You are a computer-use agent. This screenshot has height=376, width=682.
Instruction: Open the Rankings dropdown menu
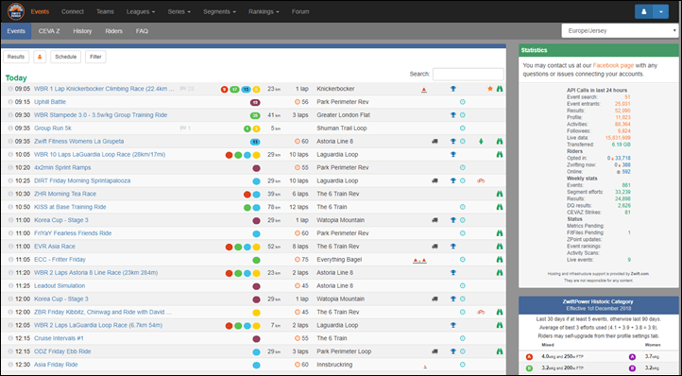(264, 11)
